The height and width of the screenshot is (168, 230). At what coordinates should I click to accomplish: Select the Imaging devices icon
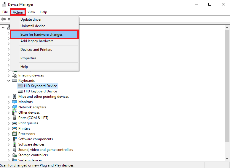[x=15, y=75]
